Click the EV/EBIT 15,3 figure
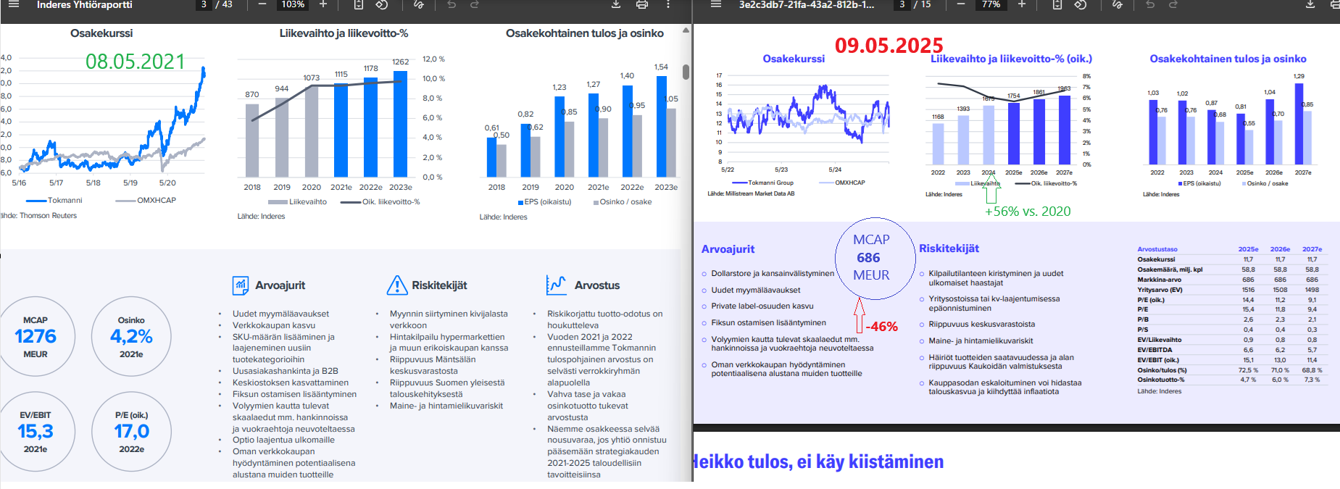Screen dimensions: 1340x489 (x=36, y=432)
